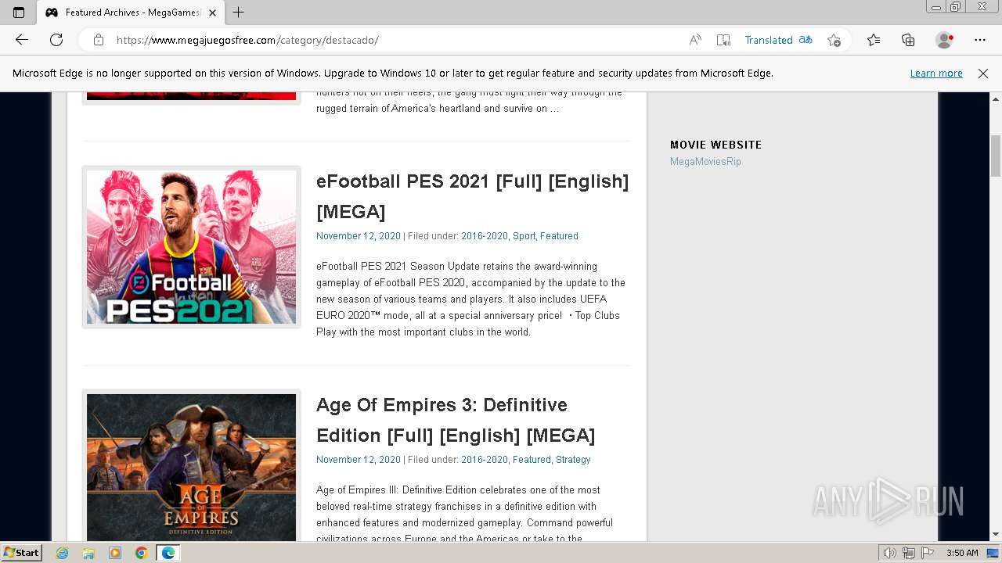Select the Featured Archives - MegaGames tab
This screenshot has height=563, width=1002.
pos(130,13)
